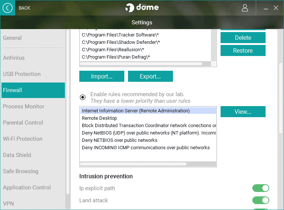Select the Reallusion path entry
Viewport: 284px width, 210px height.
pos(146,50)
